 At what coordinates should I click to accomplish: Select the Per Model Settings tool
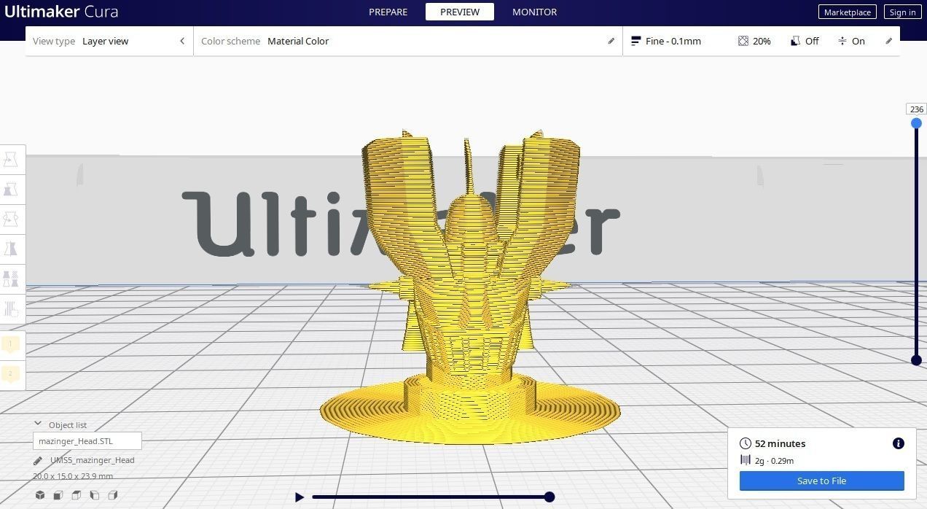tap(11, 279)
